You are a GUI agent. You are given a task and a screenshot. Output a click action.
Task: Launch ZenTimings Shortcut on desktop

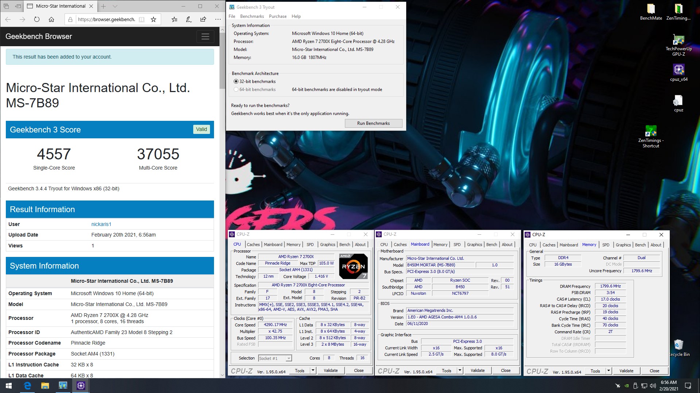pyautogui.click(x=651, y=136)
